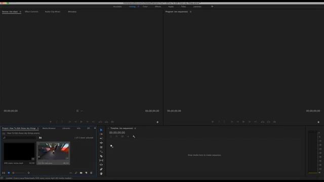Viewport: 324px width, 182px height.
Task: Select the Hand tool
Action: click(101, 174)
